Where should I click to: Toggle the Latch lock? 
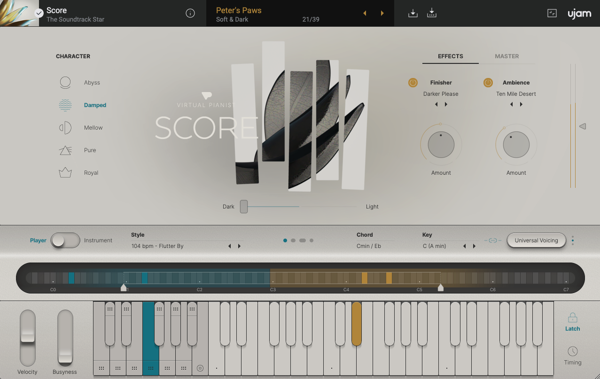point(572,322)
